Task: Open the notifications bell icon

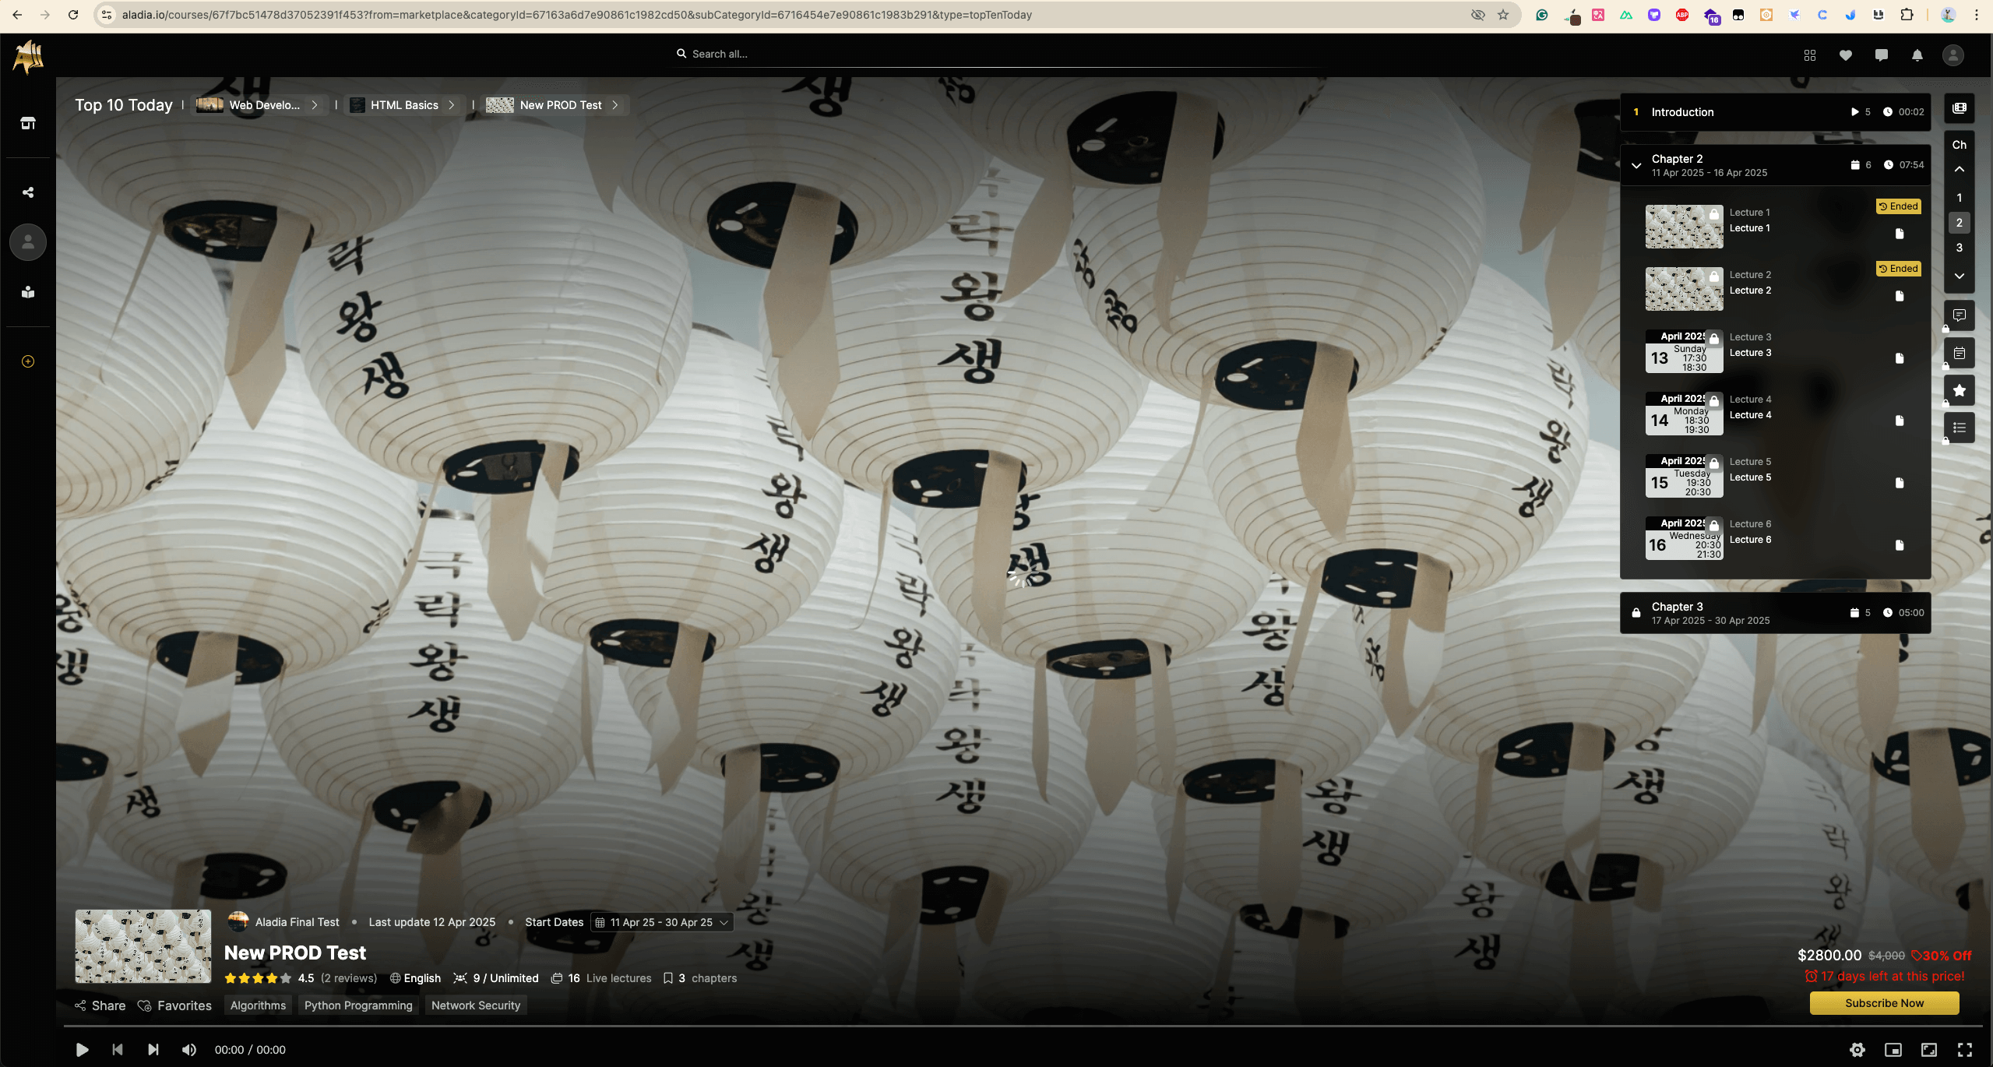Action: tap(1917, 55)
